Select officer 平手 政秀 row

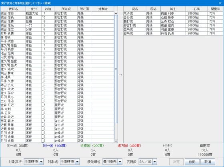(57, 42)
